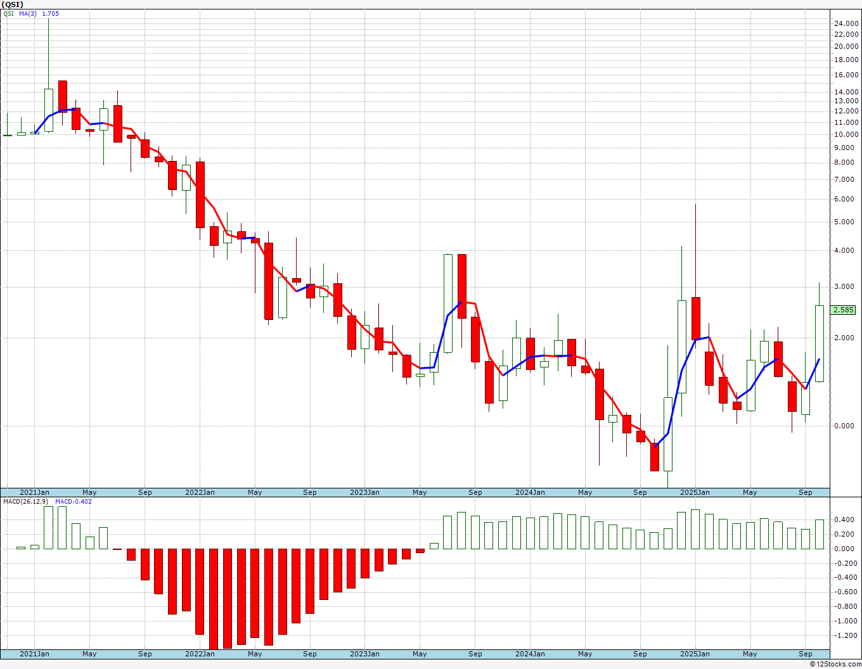This screenshot has height=669, width=862.
Task: Select the QSI legend label
Action: coord(9,13)
